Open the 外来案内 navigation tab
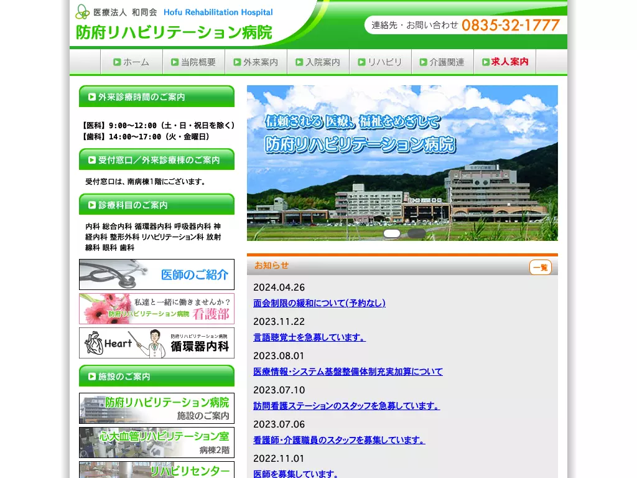 coord(256,62)
